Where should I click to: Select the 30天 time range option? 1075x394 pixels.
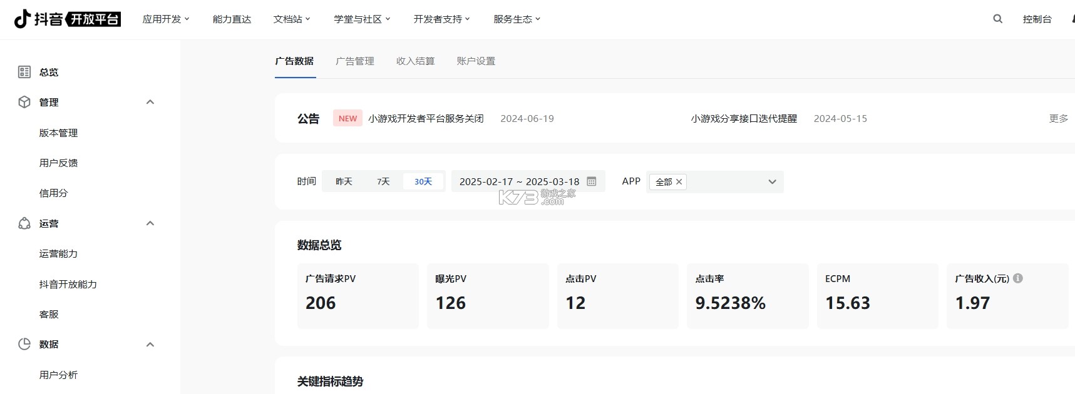(x=423, y=181)
